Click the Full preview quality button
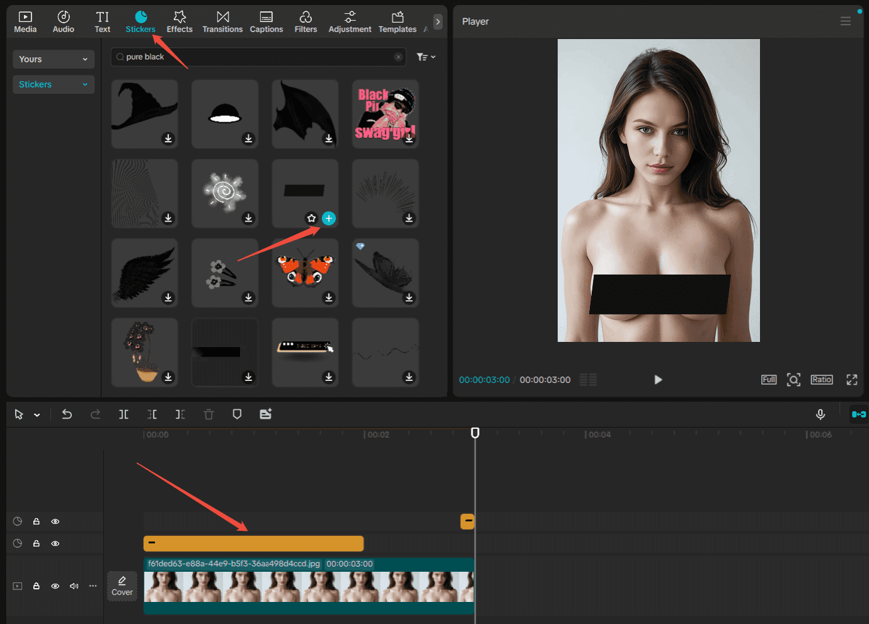This screenshot has width=869, height=624. tap(769, 380)
